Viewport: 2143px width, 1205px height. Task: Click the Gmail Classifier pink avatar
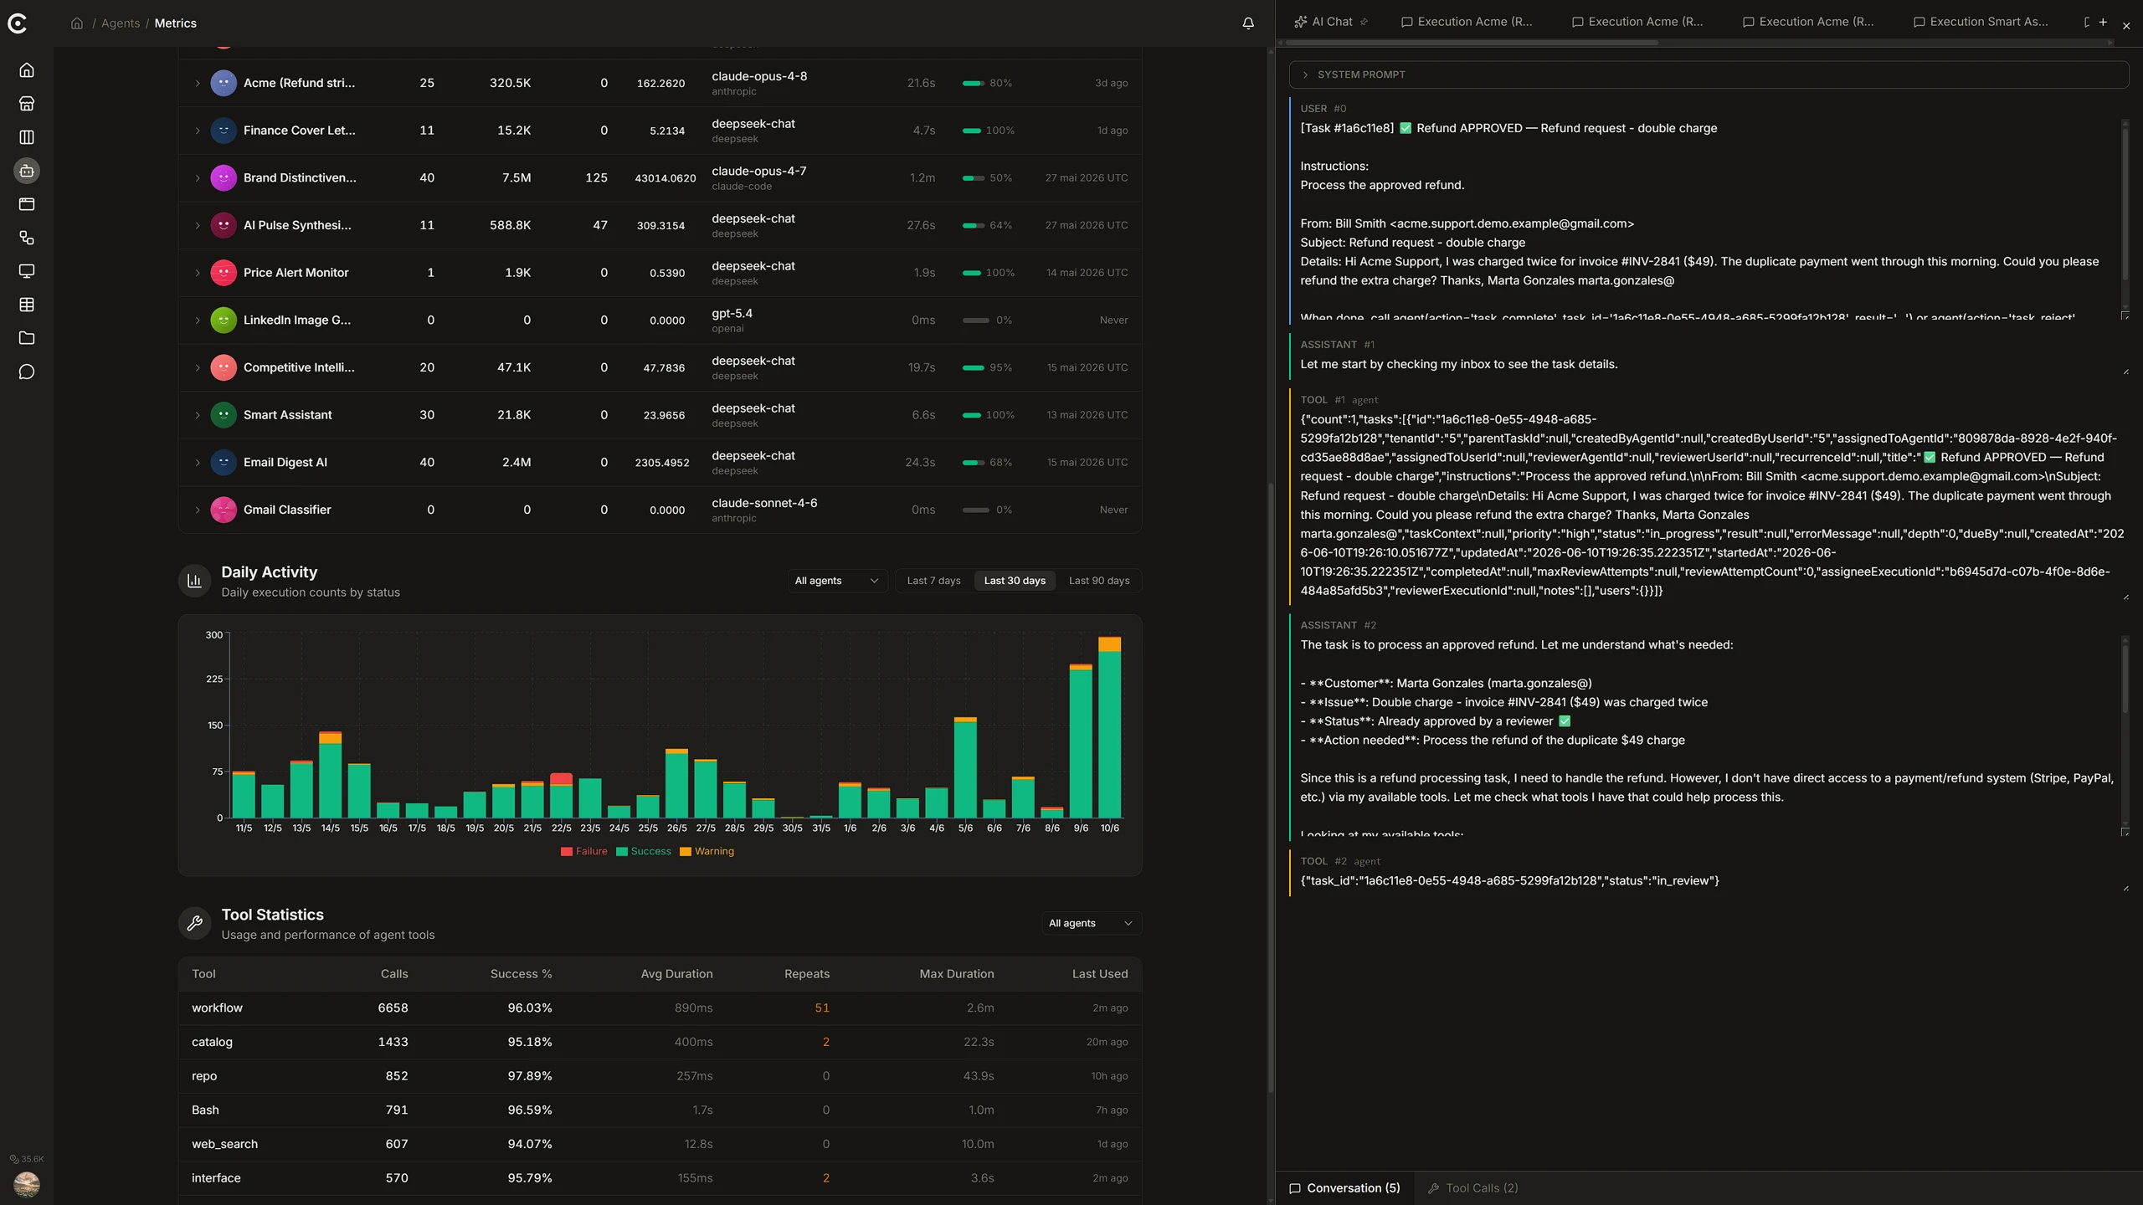[224, 510]
